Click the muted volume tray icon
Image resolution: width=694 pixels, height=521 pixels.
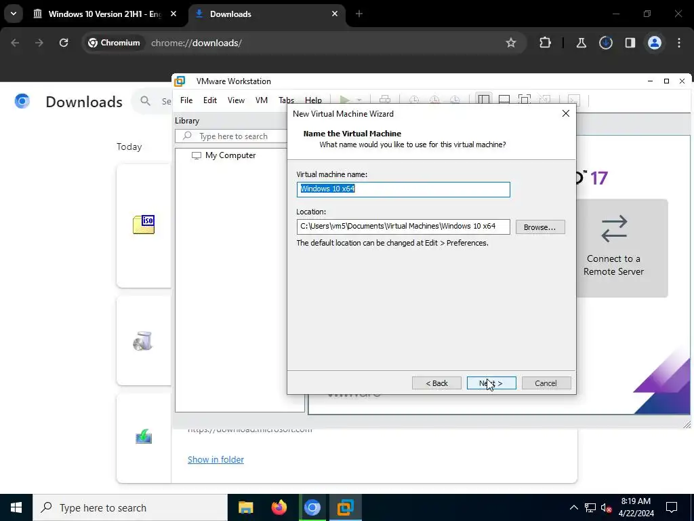tap(607, 507)
